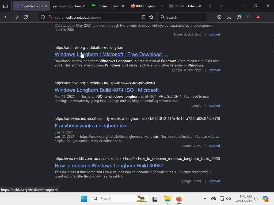Click the Windows taskbar Search box
This screenshot has height=205, width=274.
(120, 199)
